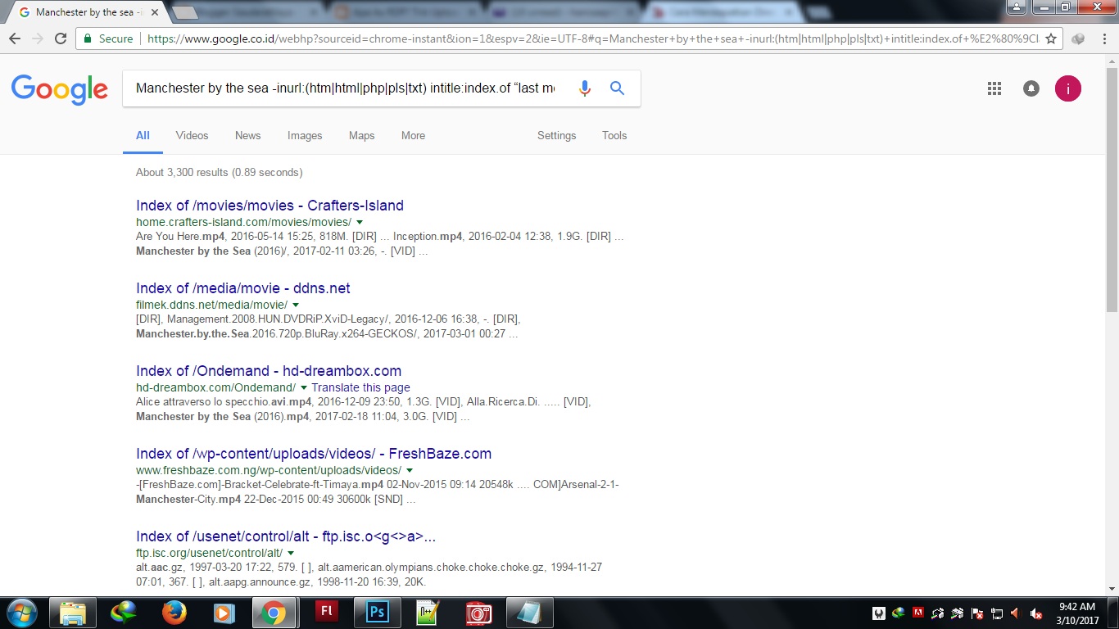The image size is (1119, 629).
Task: Click the extension icon beside the bookmark star
Action: coord(1078,38)
